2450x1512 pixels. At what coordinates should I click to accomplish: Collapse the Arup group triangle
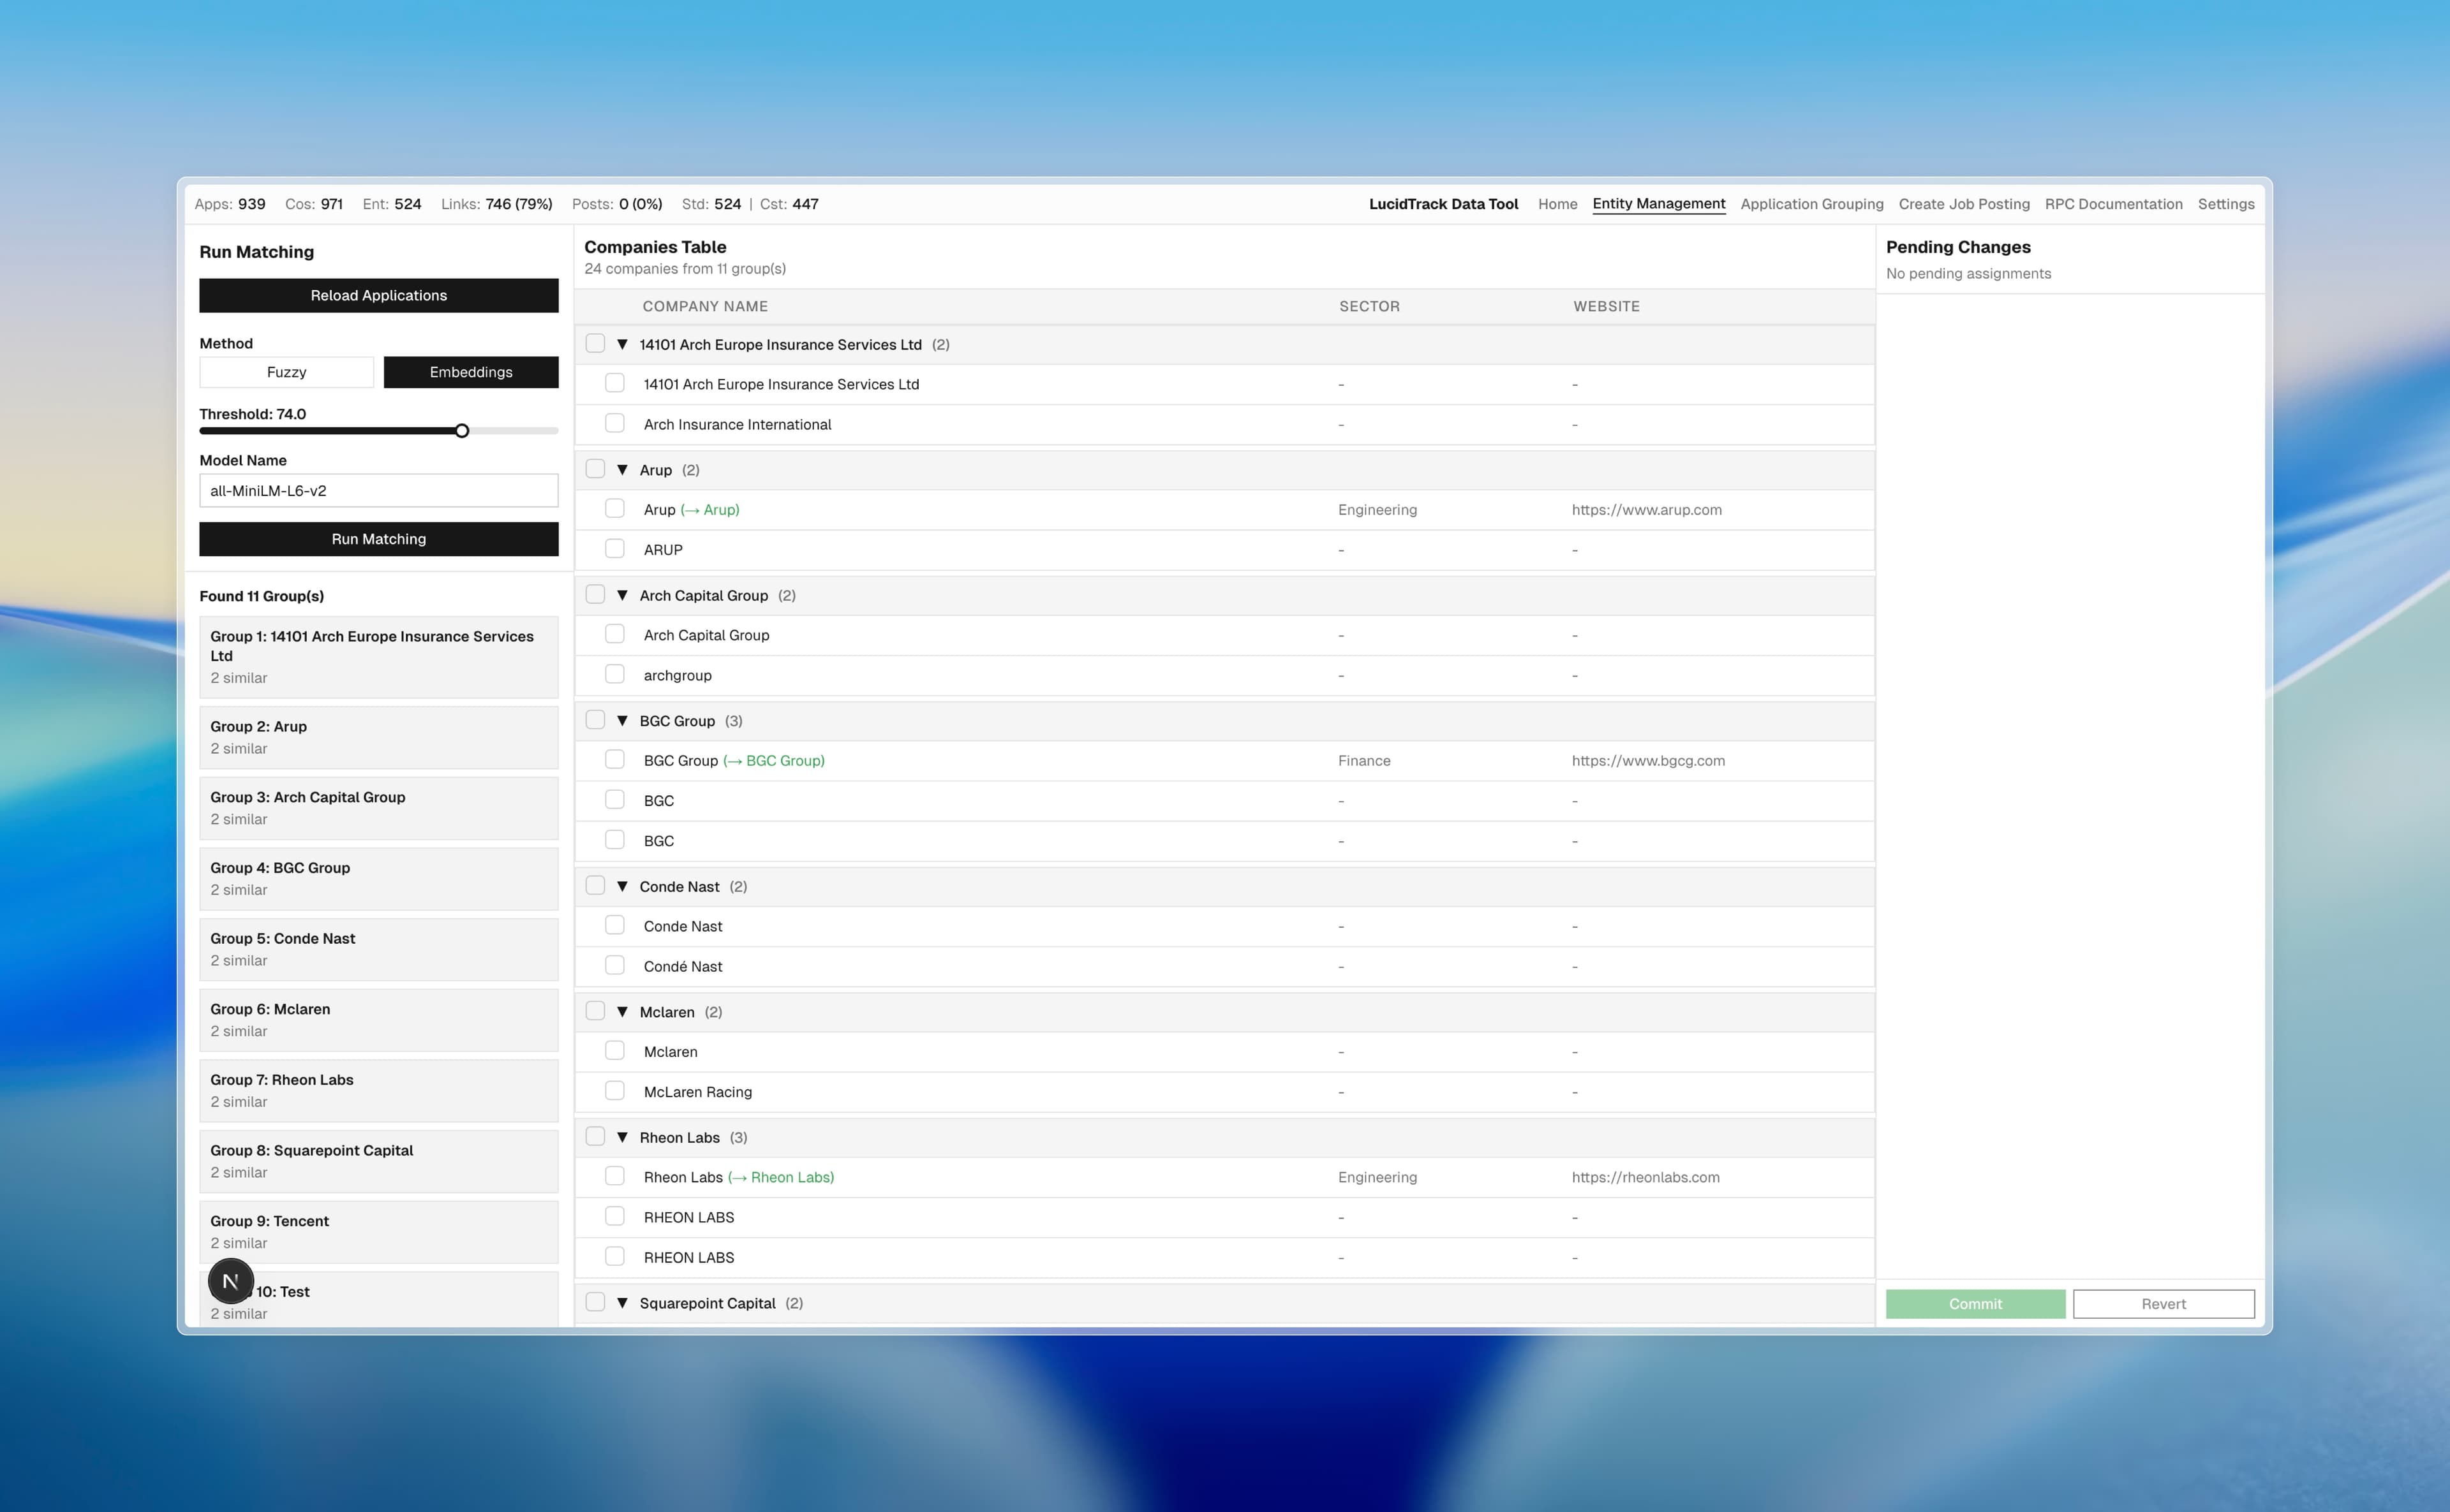click(622, 470)
